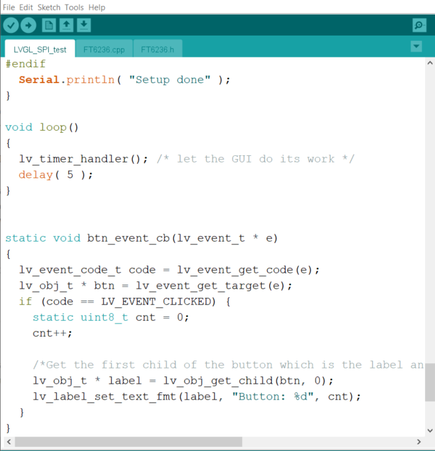Save the sketch with the down-arrow icon

coord(84,25)
